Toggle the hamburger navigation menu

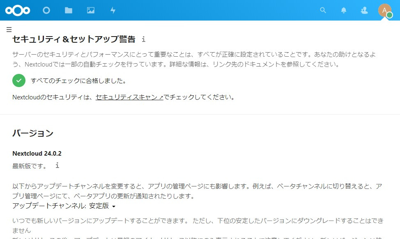click(x=9, y=30)
